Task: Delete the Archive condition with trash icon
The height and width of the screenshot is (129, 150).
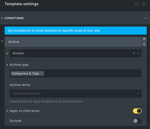Action: point(144,44)
